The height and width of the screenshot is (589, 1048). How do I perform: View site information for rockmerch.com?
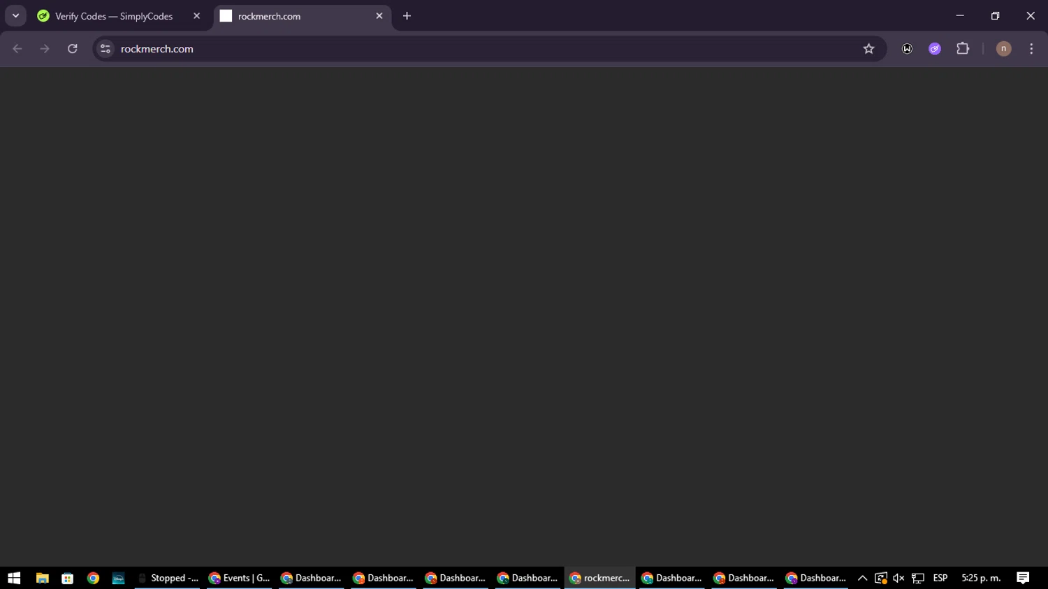pyautogui.click(x=105, y=49)
